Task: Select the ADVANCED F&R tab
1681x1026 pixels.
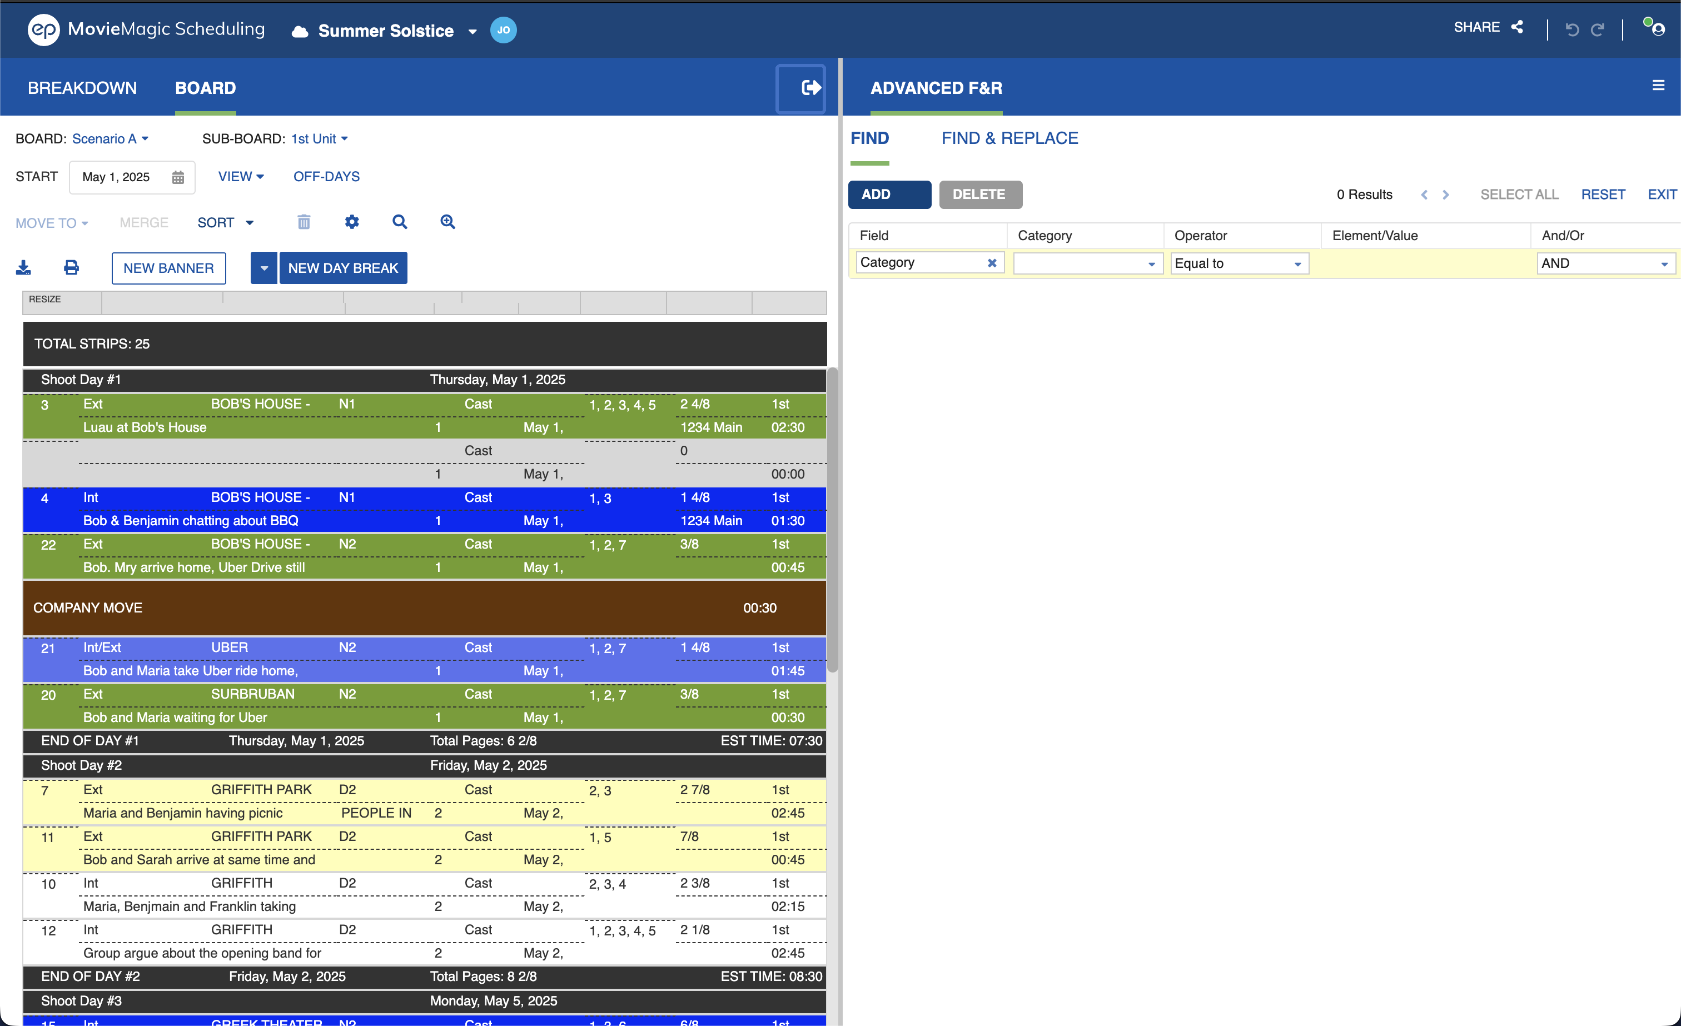Action: (x=936, y=88)
